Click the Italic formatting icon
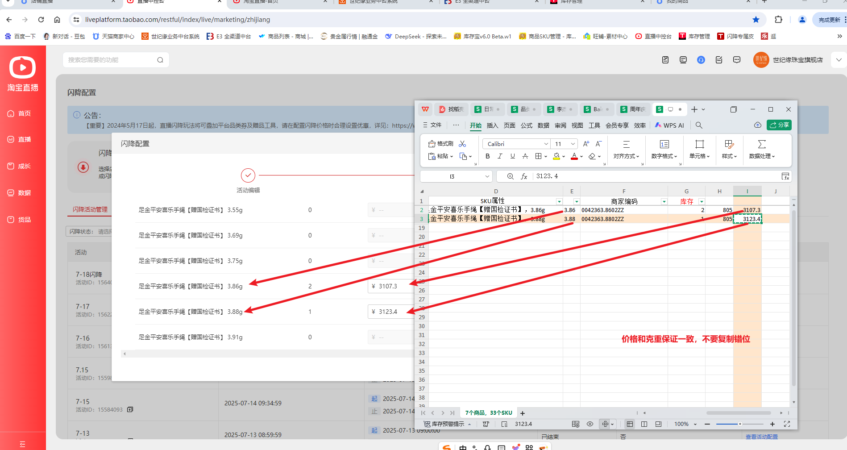 click(x=500, y=156)
